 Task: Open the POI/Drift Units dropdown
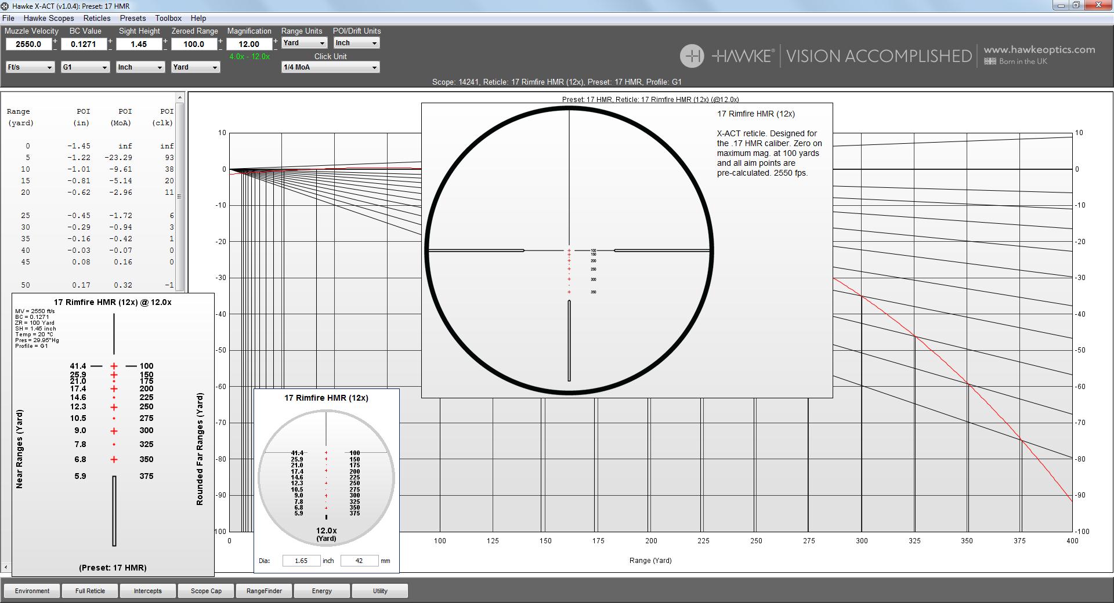(356, 43)
